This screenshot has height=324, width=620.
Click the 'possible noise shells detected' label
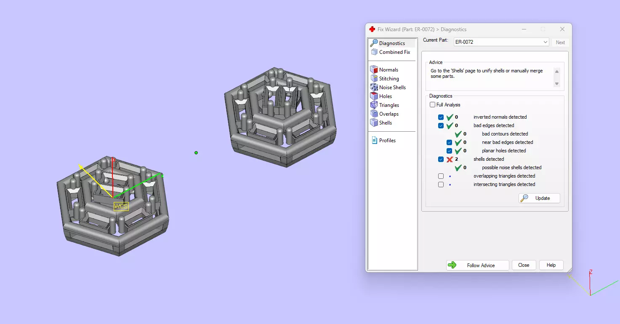coord(511,167)
